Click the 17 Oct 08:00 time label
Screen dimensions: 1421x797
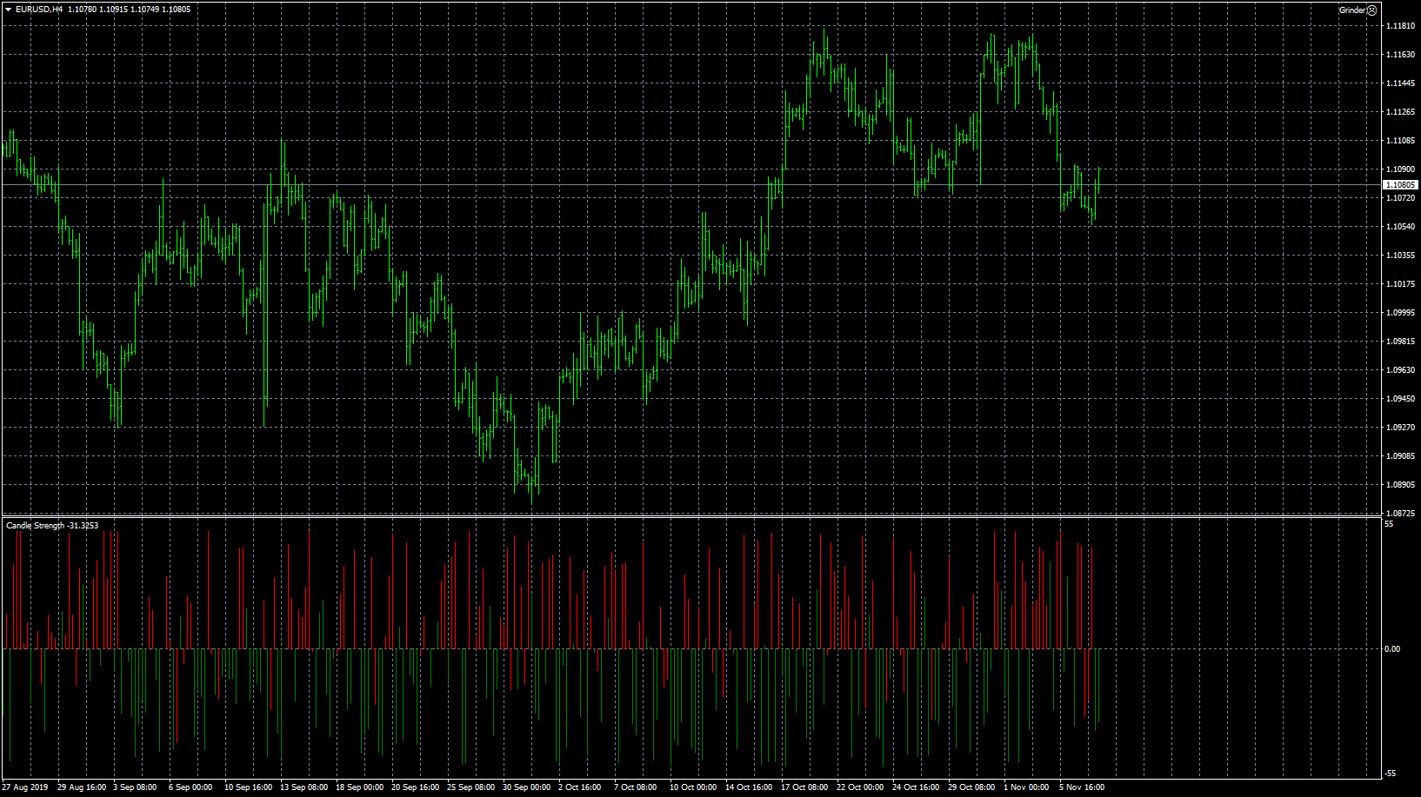point(804,787)
